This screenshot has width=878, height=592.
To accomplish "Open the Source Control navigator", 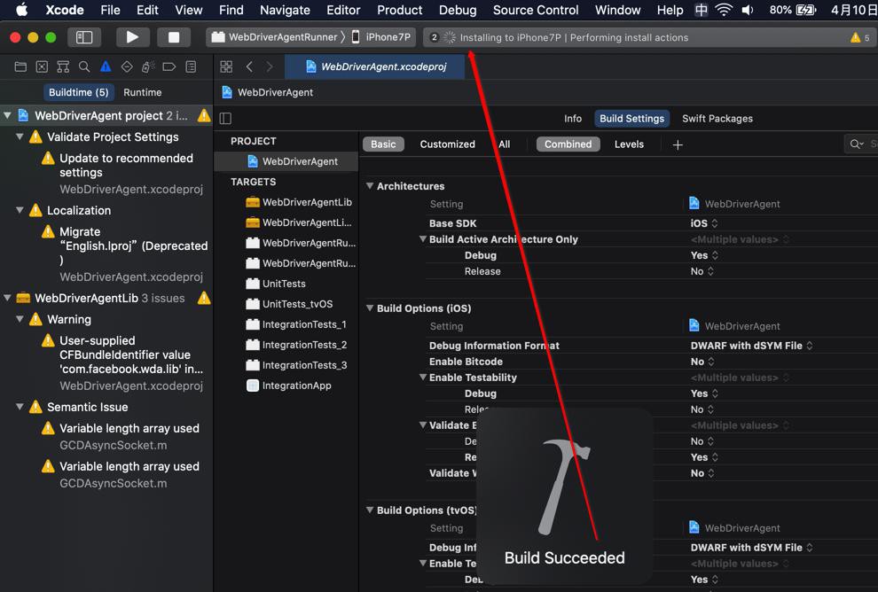I will 42,67.
